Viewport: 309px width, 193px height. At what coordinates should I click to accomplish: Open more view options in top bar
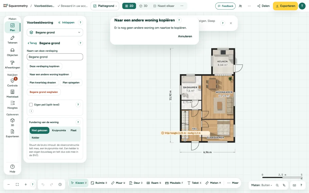[182, 6]
